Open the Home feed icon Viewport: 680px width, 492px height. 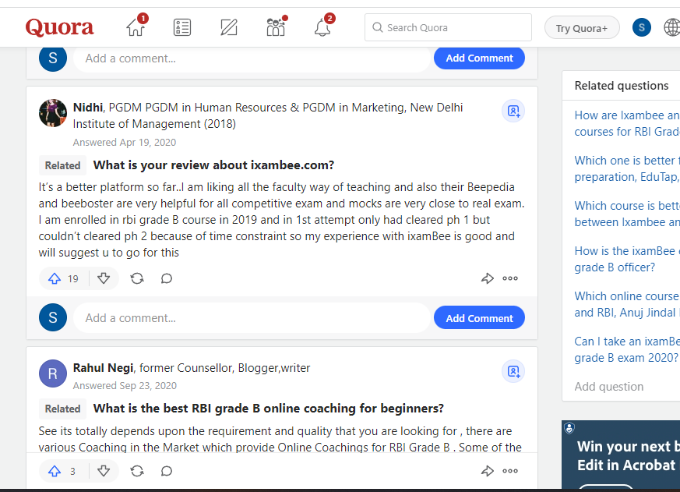(x=136, y=27)
